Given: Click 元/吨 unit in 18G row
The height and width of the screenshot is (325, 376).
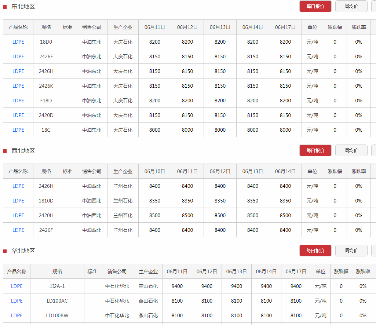Looking at the screenshot, I should pyautogui.click(x=312, y=130).
